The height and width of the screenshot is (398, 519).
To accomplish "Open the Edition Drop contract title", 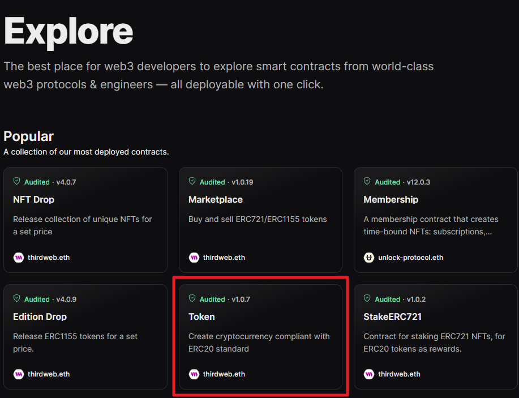I will (x=40, y=317).
